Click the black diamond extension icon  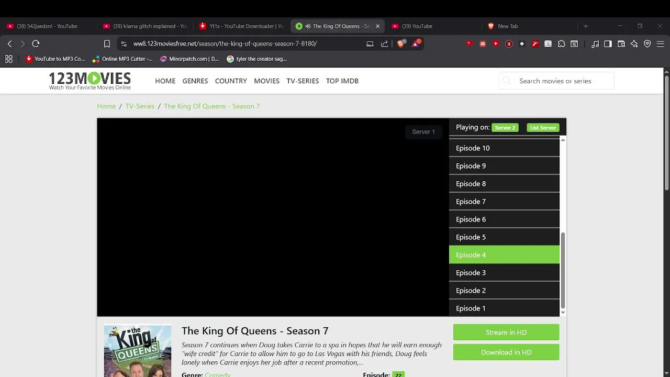(522, 44)
